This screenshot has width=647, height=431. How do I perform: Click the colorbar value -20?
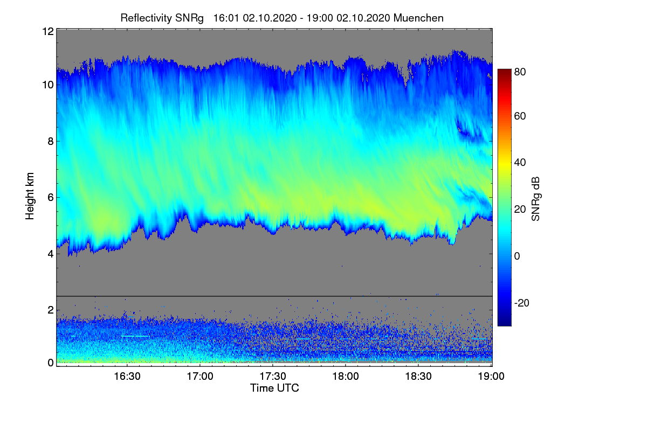(x=521, y=303)
